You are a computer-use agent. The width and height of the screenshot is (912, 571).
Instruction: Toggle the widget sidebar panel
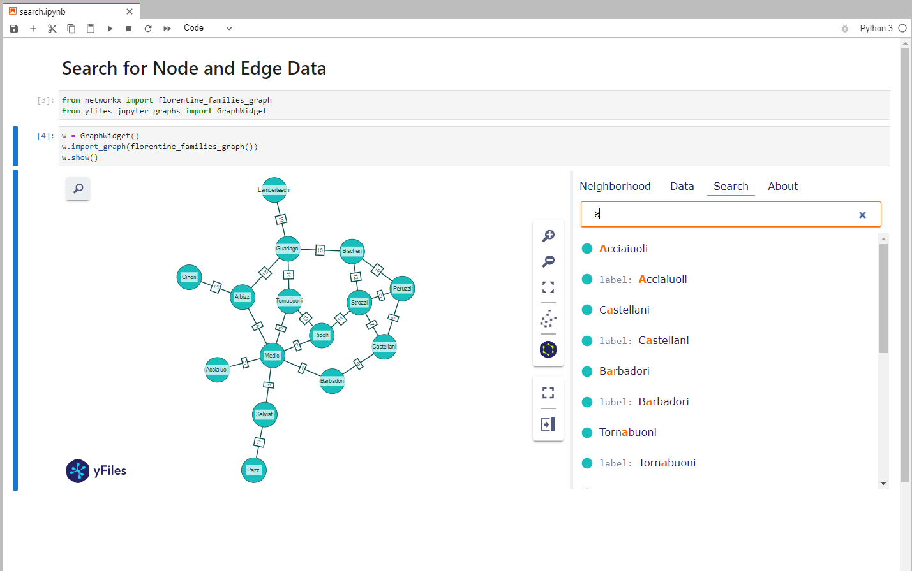548,424
